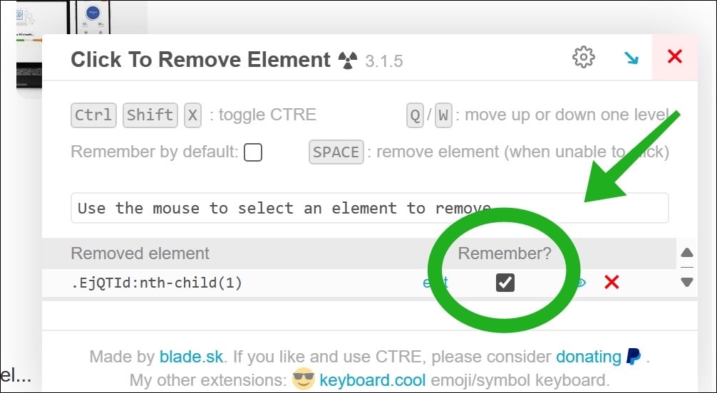Click the Remember? column header
The width and height of the screenshot is (717, 393).
point(505,253)
